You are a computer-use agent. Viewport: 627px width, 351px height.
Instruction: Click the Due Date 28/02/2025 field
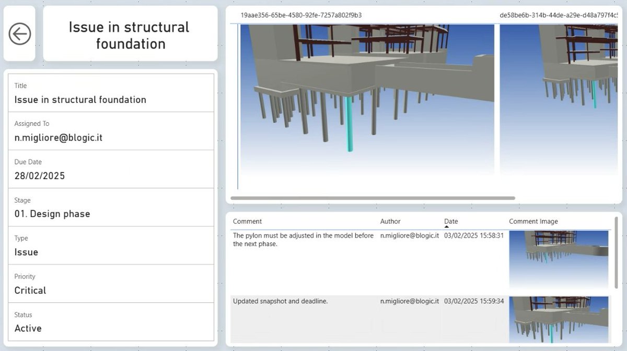point(111,169)
